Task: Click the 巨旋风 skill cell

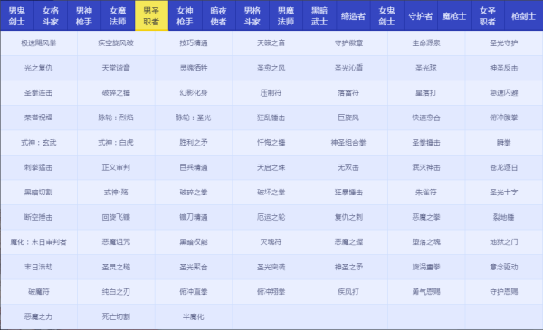Action: [348, 118]
